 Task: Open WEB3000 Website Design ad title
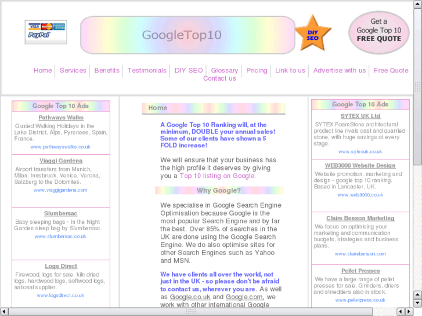[360, 165]
